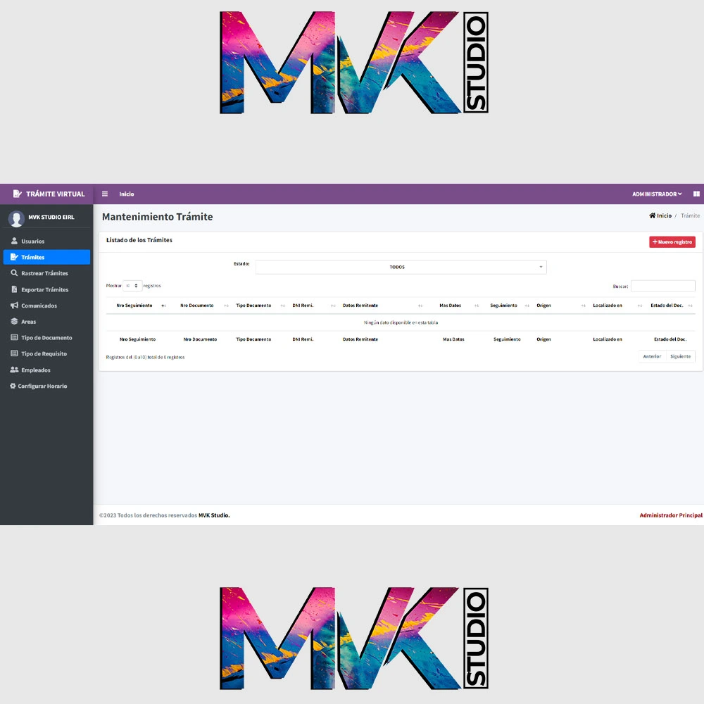Open Usuarios in the sidebar menu
Viewport: 704px width, 704px height.
pyautogui.click(x=46, y=241)
